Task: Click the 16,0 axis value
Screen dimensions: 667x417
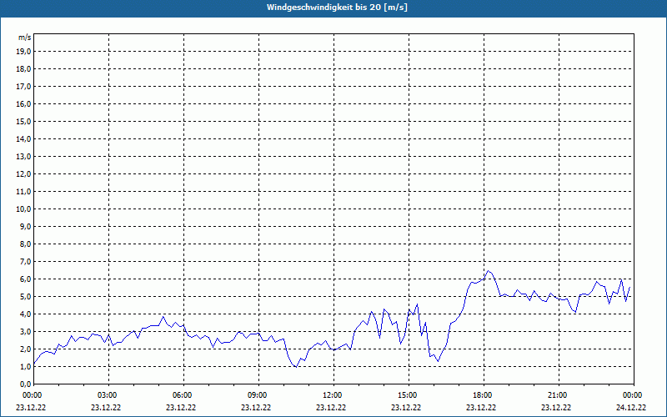Action: coord(23,103)
